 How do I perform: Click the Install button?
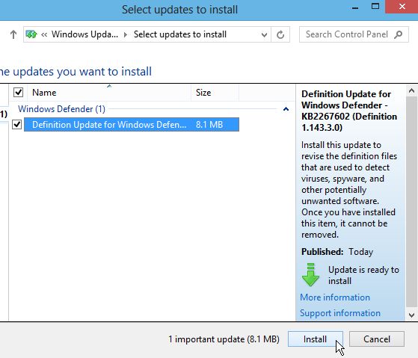click(x=316, y=339)
